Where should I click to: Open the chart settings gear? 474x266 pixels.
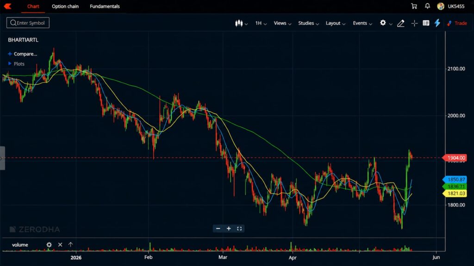[383, 23]
